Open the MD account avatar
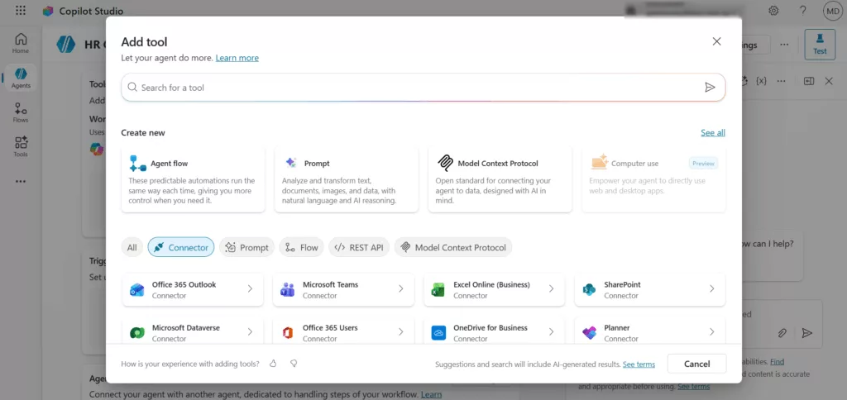847x400 pixels. (x=832, y=11)
